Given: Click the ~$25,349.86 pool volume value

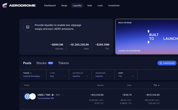Looking at the screenshot, I should (97, 95).
